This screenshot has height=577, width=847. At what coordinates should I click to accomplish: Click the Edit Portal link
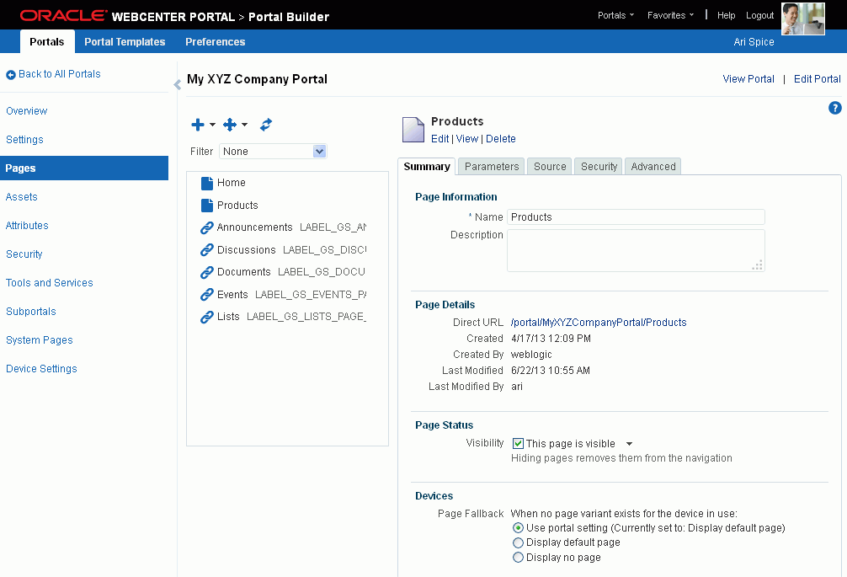817,79
